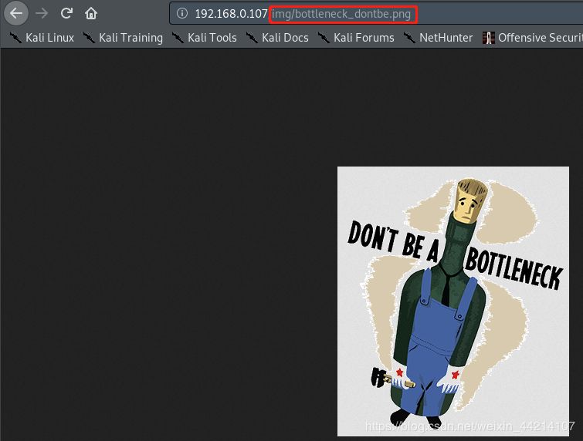Show site information icon in address bar

pyautogui.click(x=181, y=13)
